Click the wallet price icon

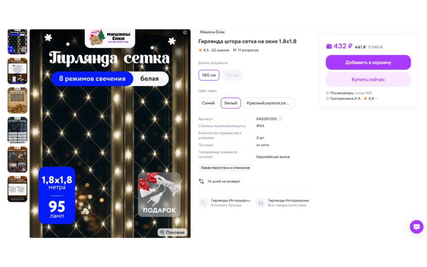pos(329,46)
